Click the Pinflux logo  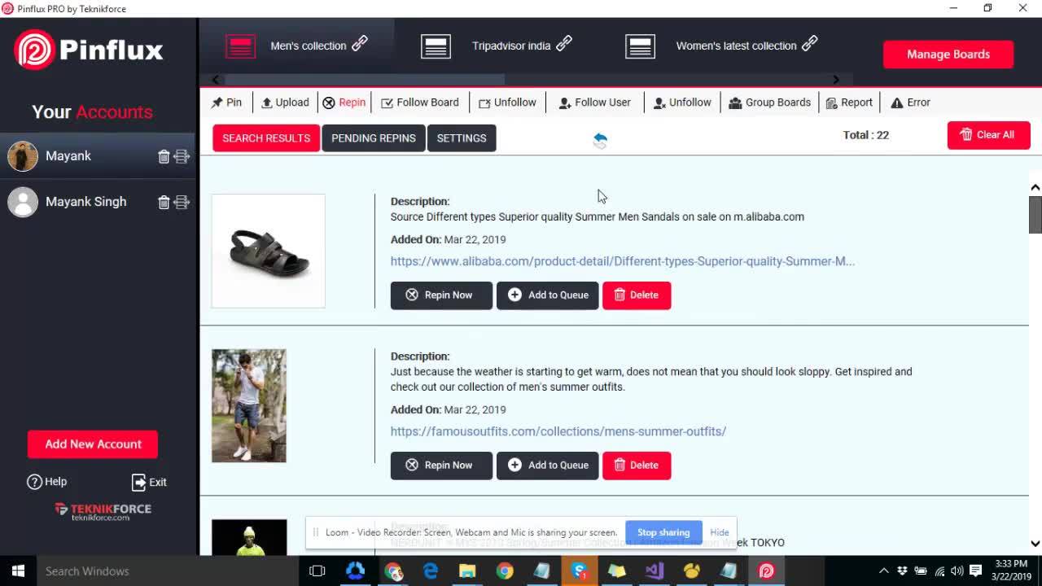point(89,50)
